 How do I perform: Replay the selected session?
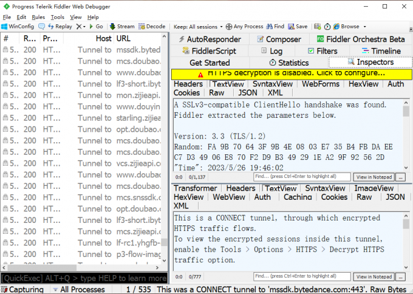60,27
